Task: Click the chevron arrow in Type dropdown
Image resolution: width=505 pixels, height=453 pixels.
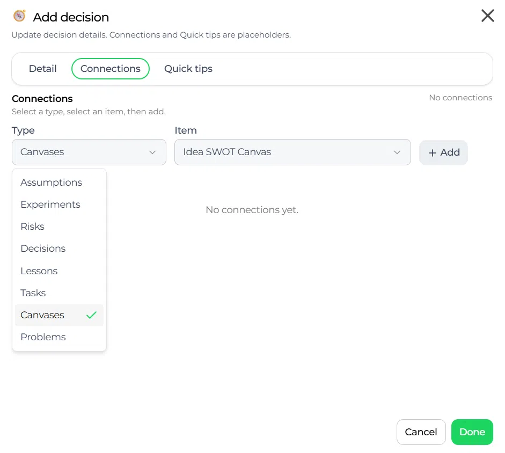Action: pyautogui.click(x=152, y=152)
